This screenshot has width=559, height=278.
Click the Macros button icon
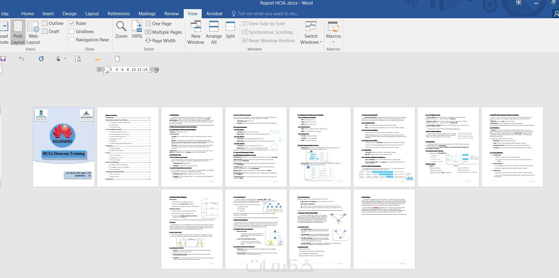(x=333, y=27)
